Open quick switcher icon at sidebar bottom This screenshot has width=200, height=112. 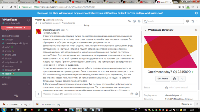tap(16, 96)
